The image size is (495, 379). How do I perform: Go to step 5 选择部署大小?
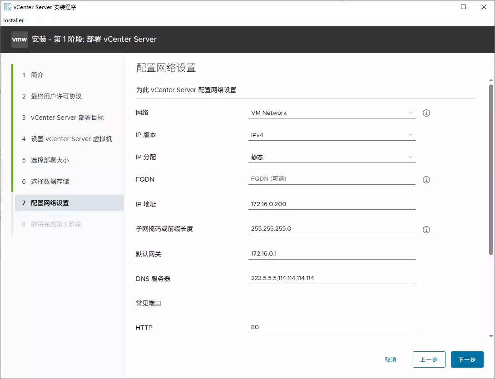[x=50, y=160]
